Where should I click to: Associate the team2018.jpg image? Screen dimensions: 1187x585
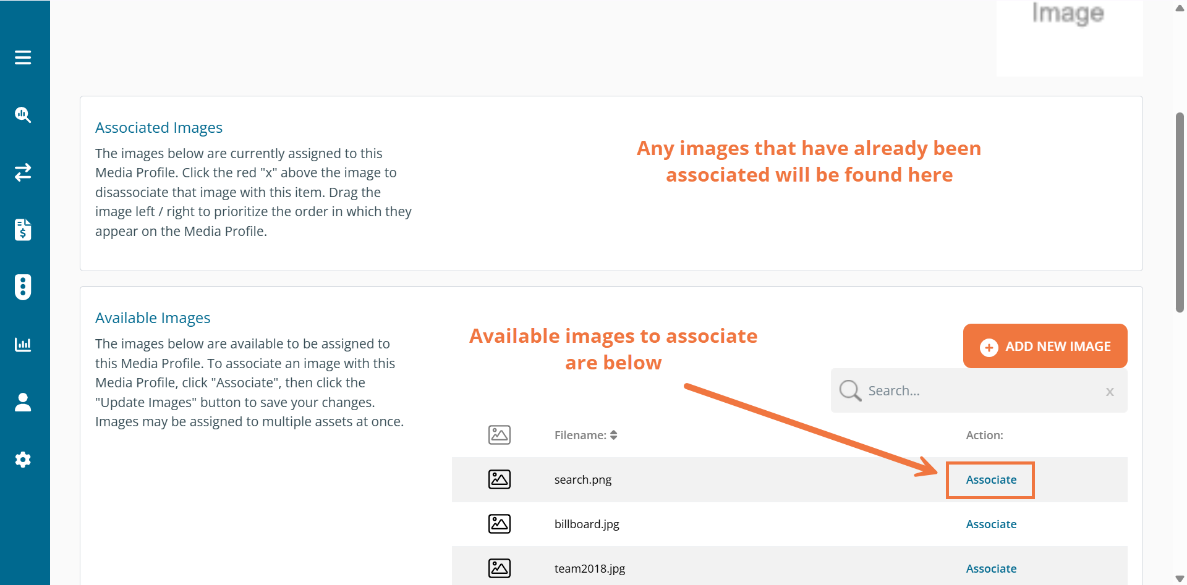pyautogui.click(x=990, y=569)
